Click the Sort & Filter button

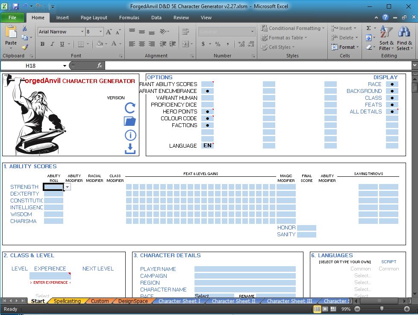[386, 39]
